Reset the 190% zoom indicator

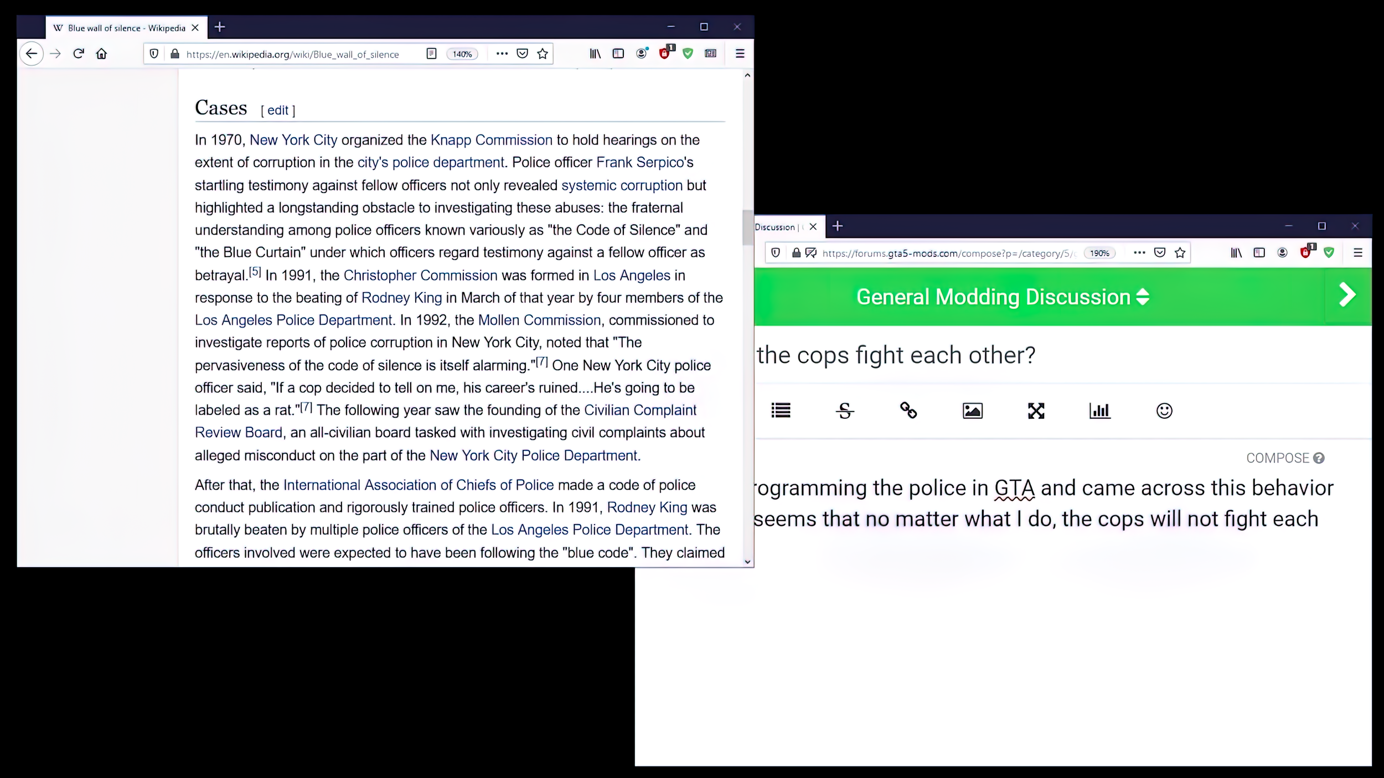click(x=1099, y=253)
